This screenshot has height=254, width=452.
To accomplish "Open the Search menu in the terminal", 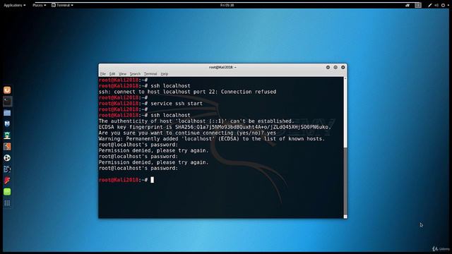I will (135, 74).
